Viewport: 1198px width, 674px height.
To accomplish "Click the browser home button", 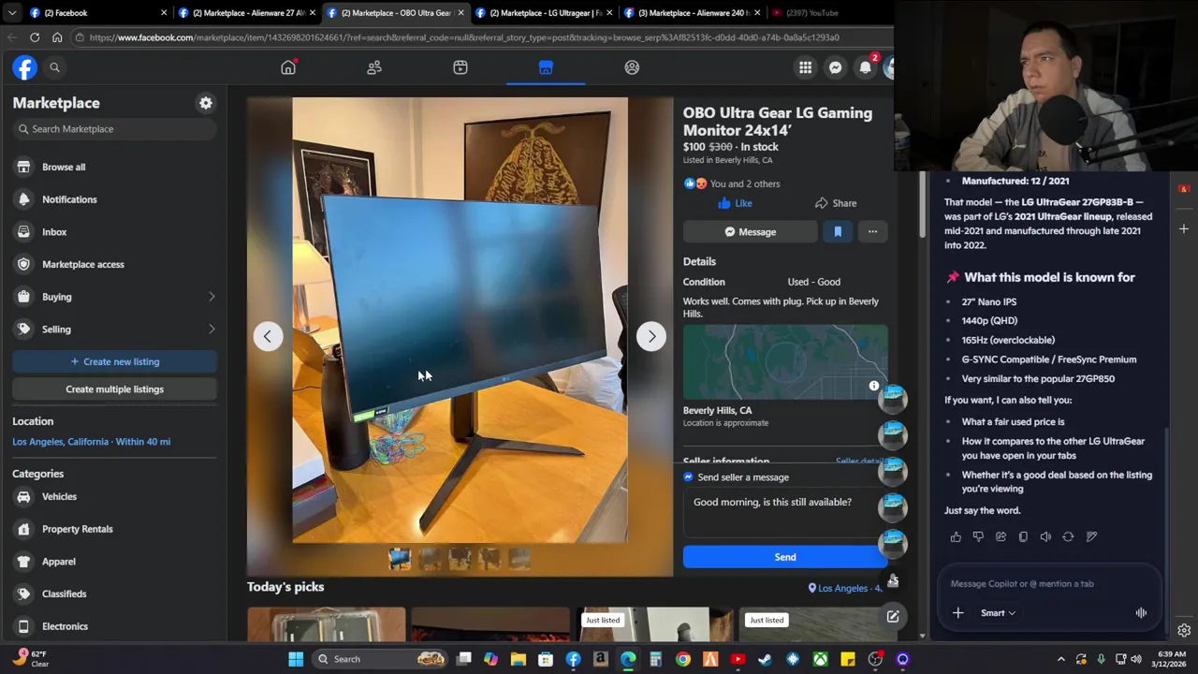I will pos(57,37).
